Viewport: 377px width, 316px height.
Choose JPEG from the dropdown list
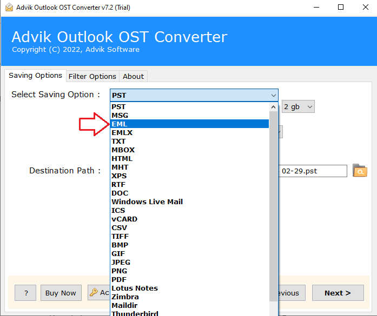point(189,262)
